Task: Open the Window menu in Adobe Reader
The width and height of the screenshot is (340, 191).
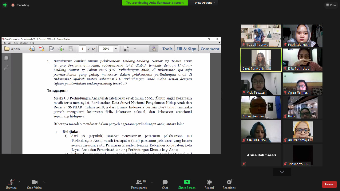Action: point(24,43)
